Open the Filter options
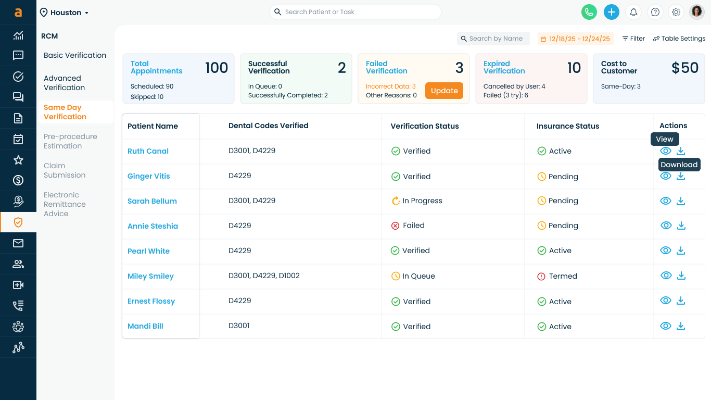Viewport: 711px width, 400px height. pos(633,39)
